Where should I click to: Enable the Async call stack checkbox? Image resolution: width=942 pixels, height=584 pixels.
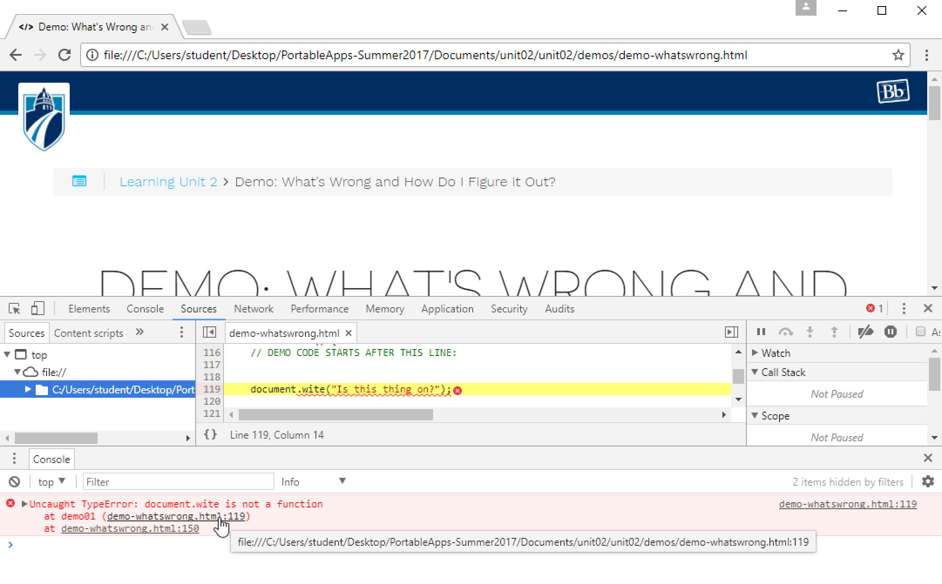(x=921, y=332)
